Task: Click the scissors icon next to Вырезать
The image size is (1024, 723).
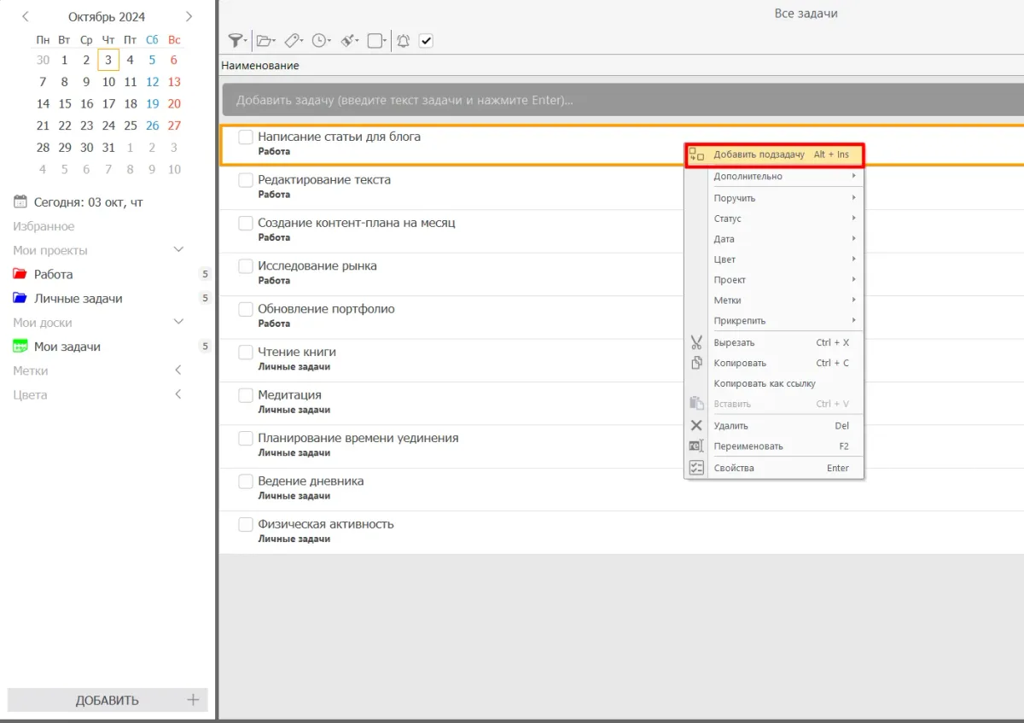Action: (x=696, y=342)
